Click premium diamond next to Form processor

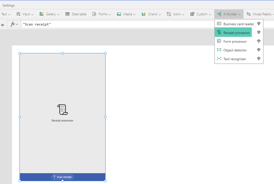pyautogui.click(x=259, y=41)
